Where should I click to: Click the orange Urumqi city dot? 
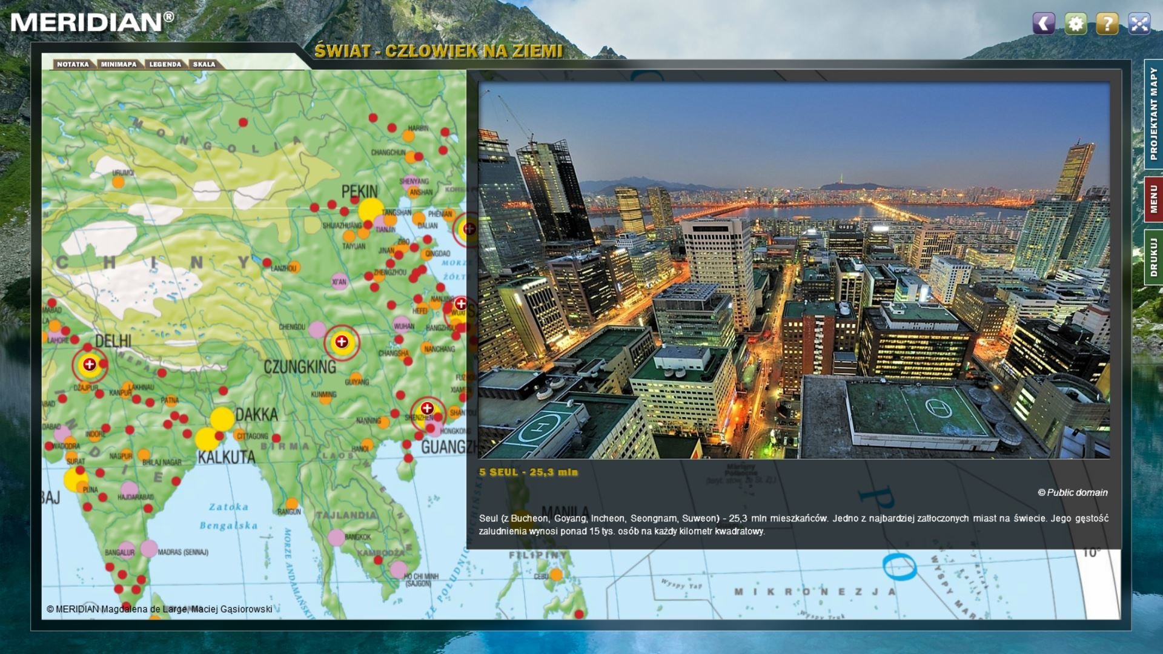pos(119,182)
